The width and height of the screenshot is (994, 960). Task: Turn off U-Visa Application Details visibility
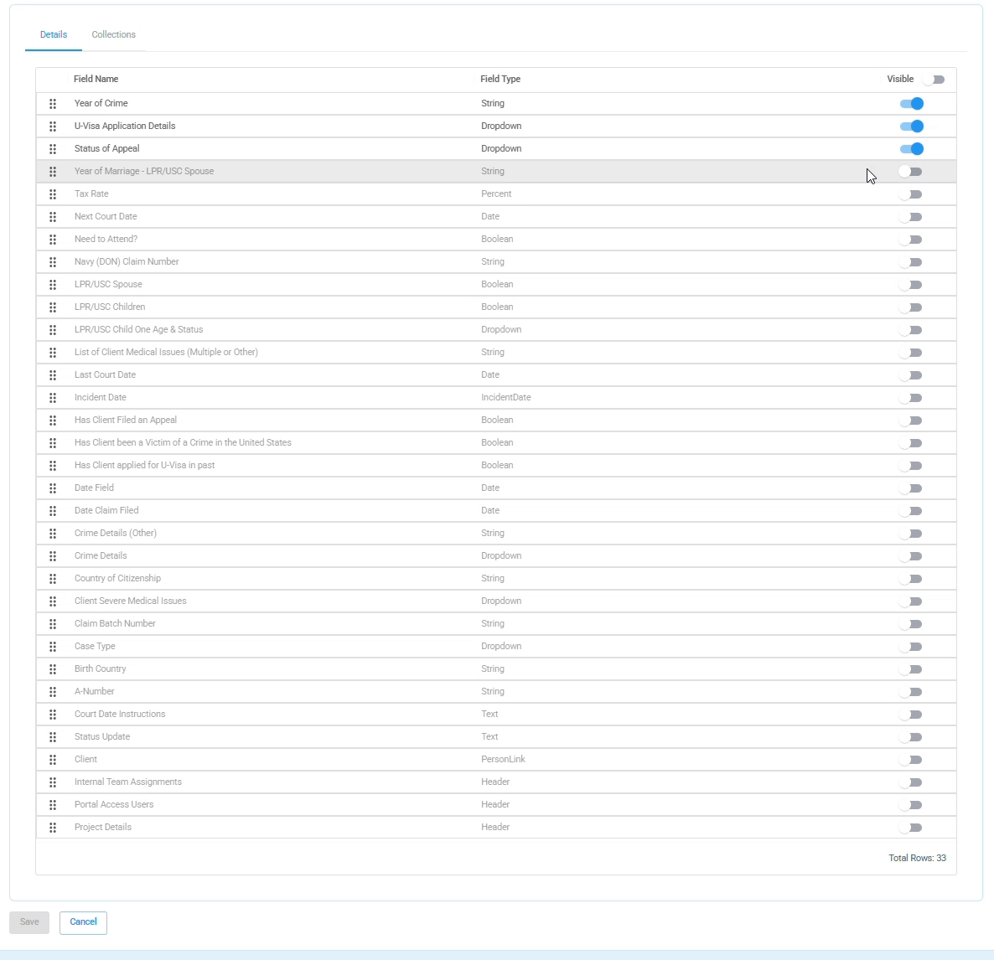coord(911,126)
